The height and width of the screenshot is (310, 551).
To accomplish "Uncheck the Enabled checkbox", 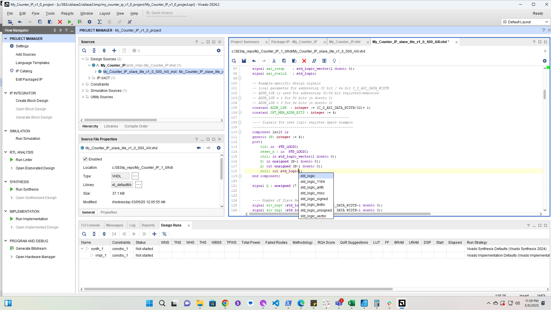I will click(x=85, y=159).
